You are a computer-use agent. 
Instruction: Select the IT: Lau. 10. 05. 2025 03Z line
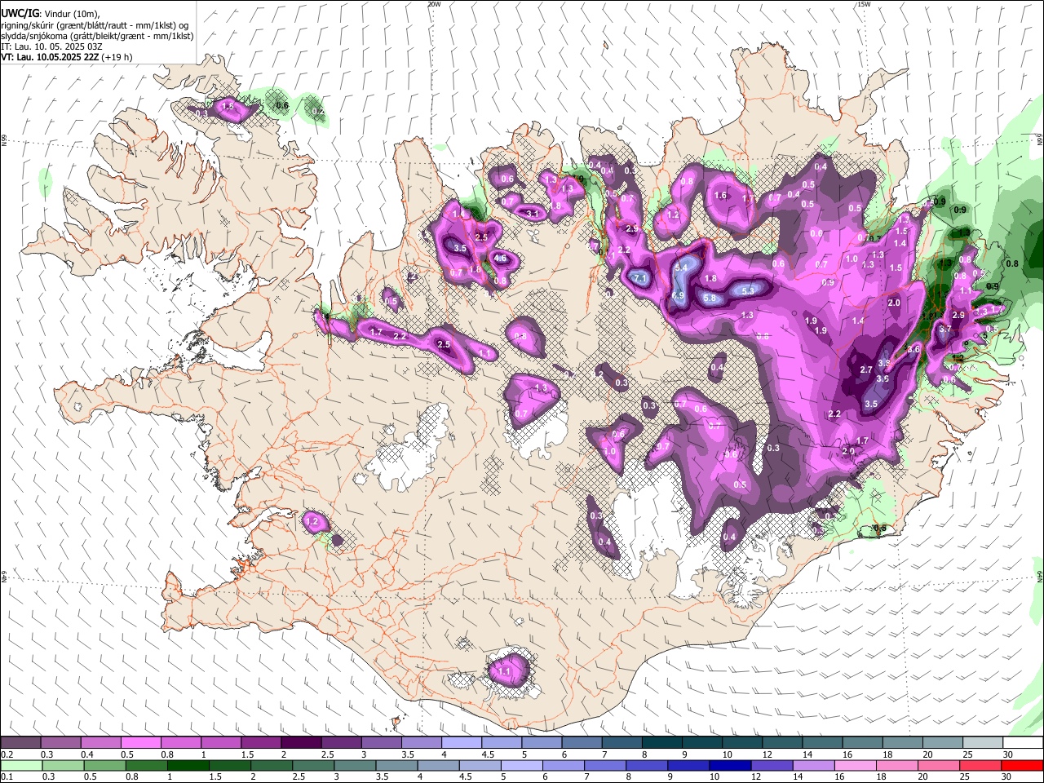pyautogui.click(x=51, y=46)
